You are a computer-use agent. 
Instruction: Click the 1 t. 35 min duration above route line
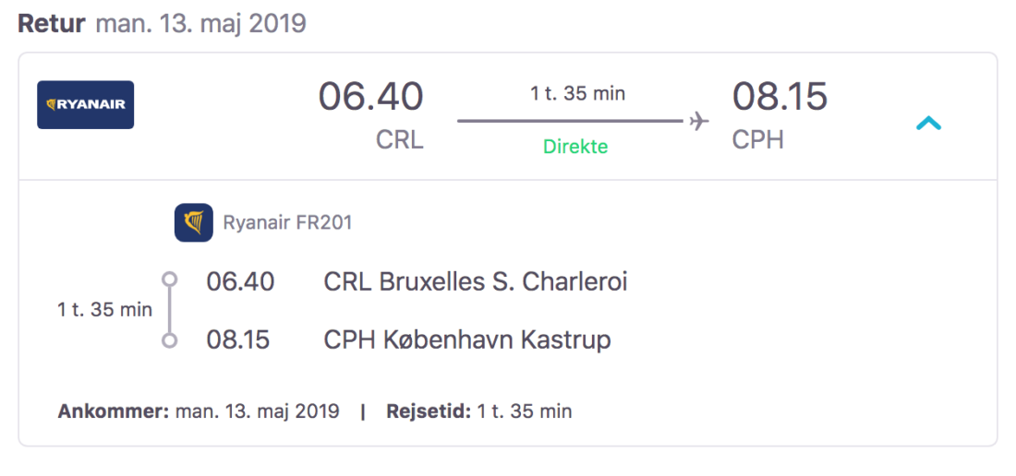coord(577,93)
